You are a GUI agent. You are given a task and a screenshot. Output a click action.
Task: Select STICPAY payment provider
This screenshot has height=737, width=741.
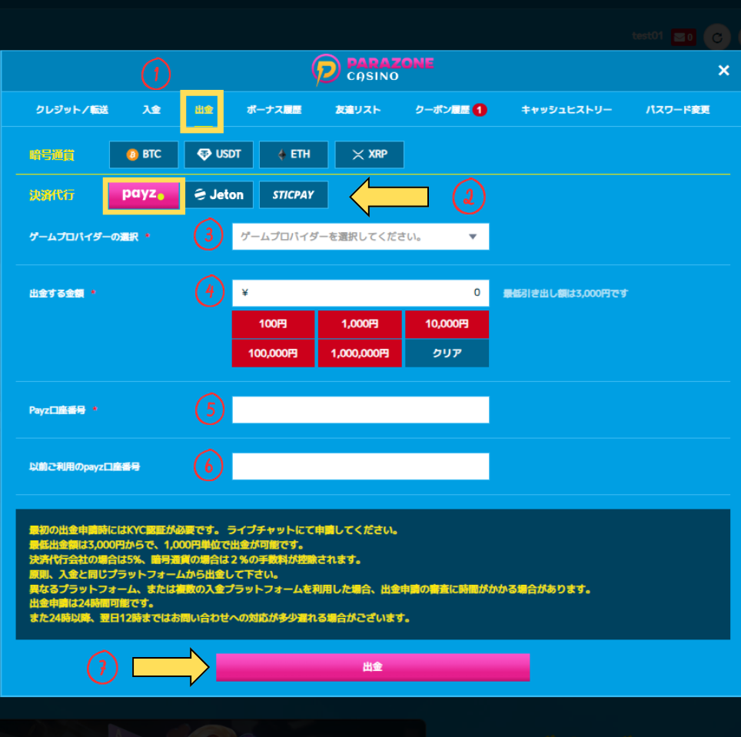(x=294, y=194)
